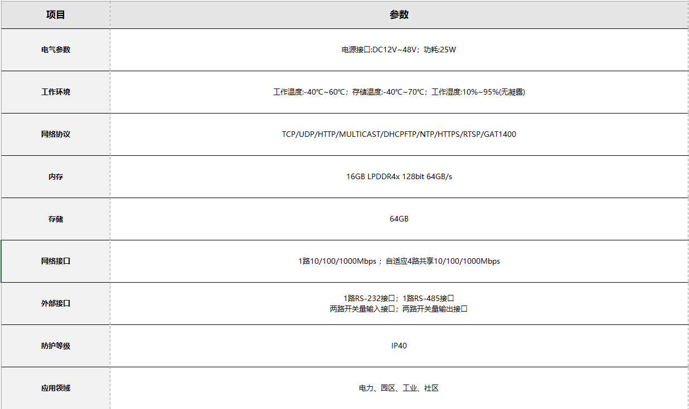
Task: Select the 外部接口 row label cell
Action: [x=56, y=303]
